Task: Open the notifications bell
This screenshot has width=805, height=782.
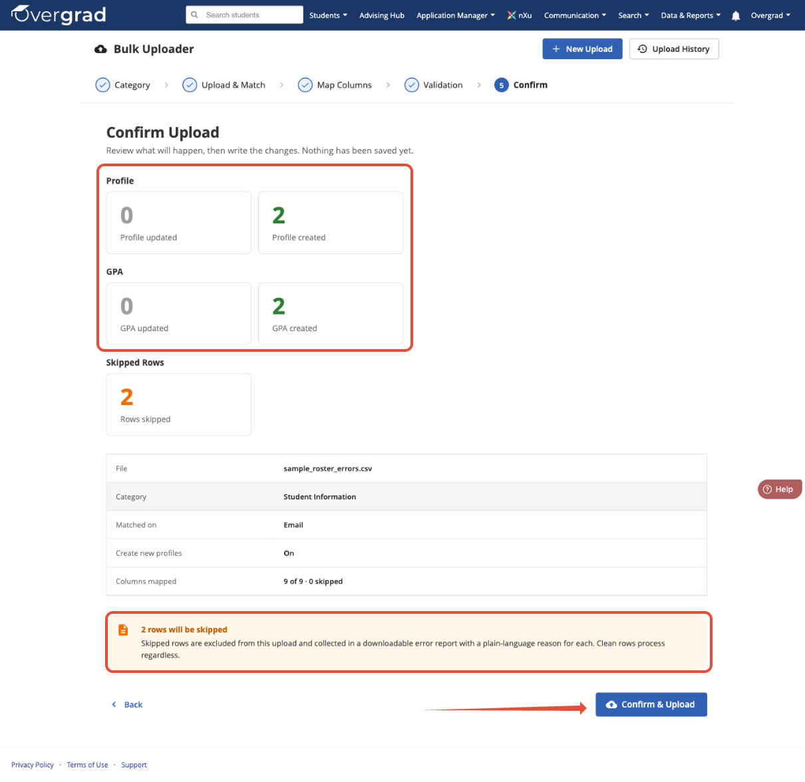Action: point(736,15)
